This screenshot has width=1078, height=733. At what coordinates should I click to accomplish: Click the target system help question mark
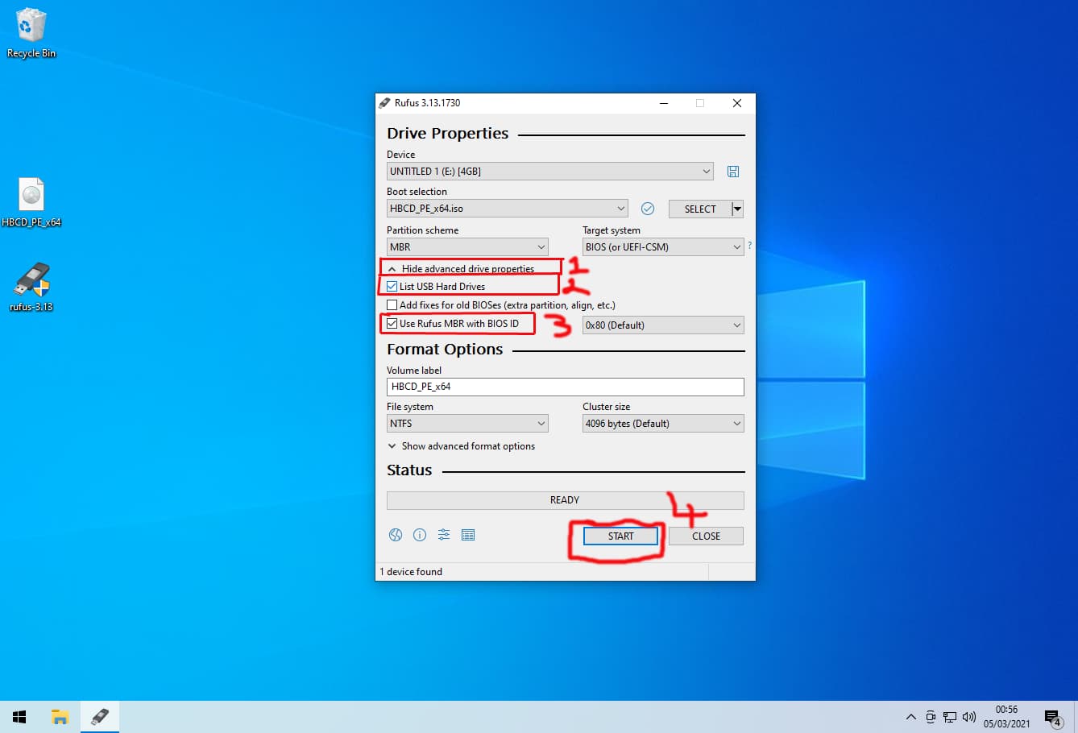(x=749, y=245)
